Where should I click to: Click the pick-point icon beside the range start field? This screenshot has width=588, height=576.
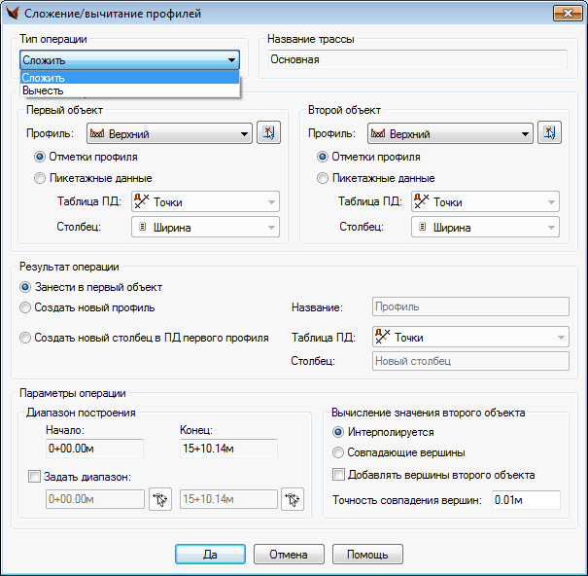coord(160,500)
